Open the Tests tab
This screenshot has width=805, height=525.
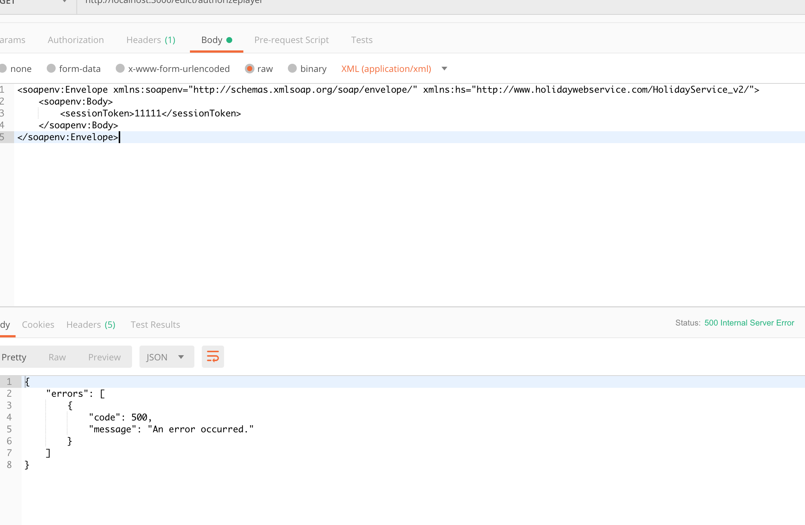(x=362, y=40)
